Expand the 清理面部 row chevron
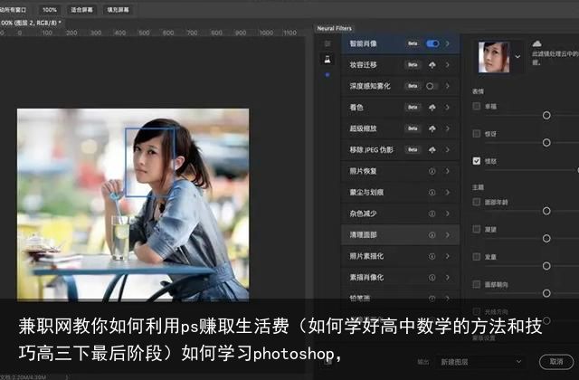This screenshot has width=579, height=380. click(x=448, y=235)
